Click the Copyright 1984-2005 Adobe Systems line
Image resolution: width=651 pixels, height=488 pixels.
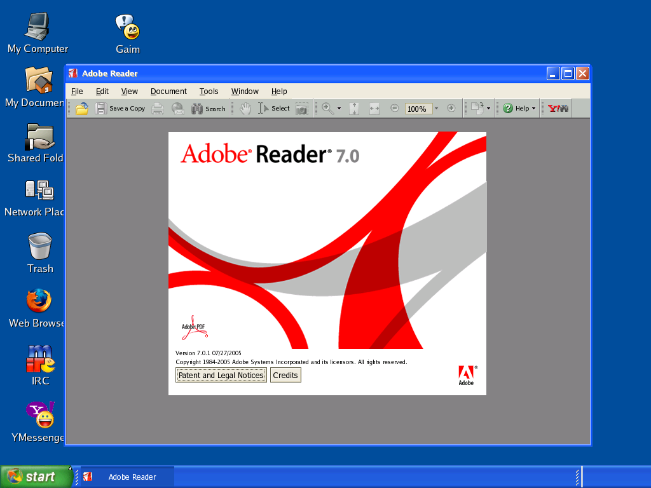(291, 362)
